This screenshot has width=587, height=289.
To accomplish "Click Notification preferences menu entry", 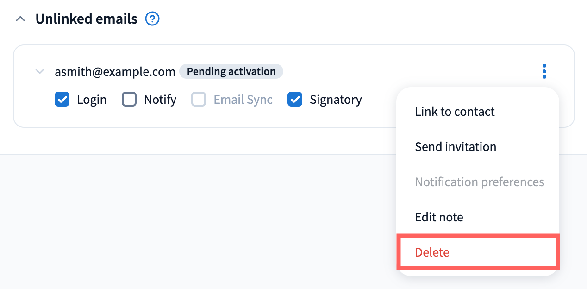I will coord(480,182).
